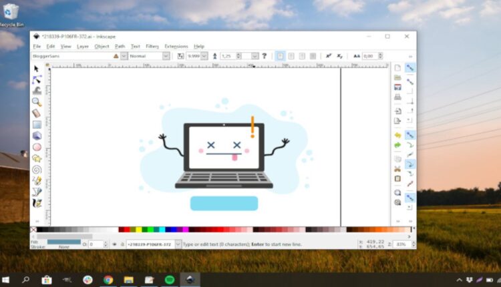Choose the 3D Box tool
The image size is (501, 287).
coord(37,135)
